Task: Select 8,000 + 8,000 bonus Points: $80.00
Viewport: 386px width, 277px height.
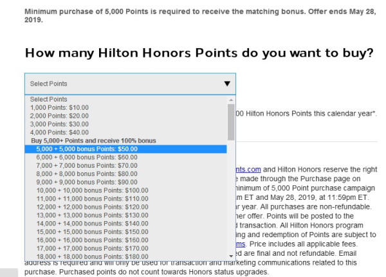Action: click(x=84, y=174)
